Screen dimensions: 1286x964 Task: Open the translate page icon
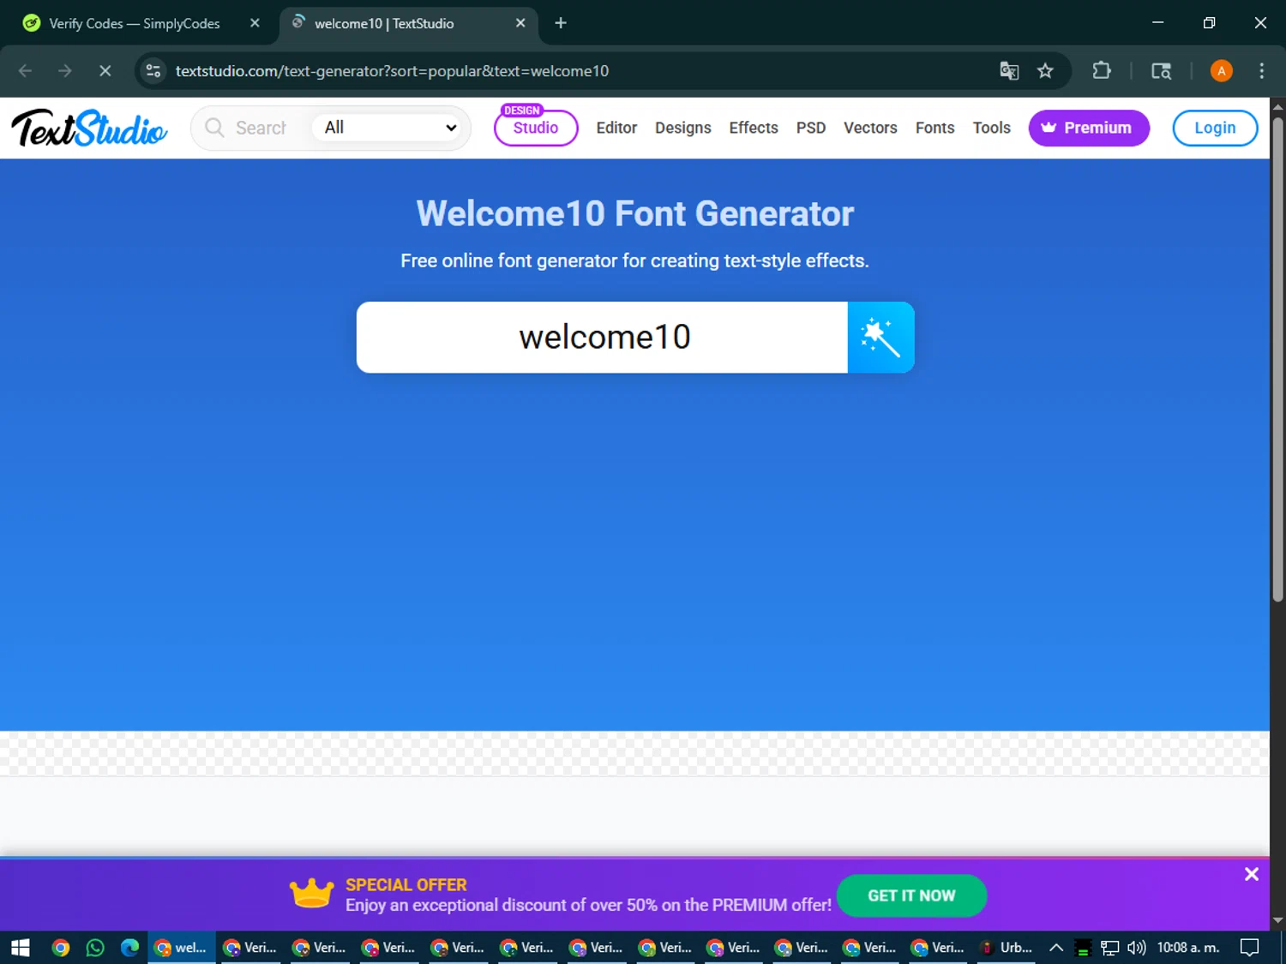[1009, 71]
